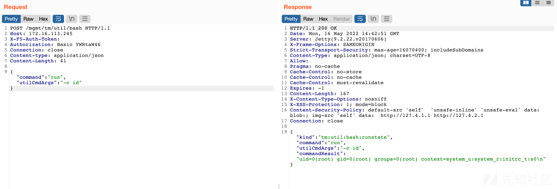Switch to top-bottom layout icon
The image size is (557, 189).
[537, 3]
